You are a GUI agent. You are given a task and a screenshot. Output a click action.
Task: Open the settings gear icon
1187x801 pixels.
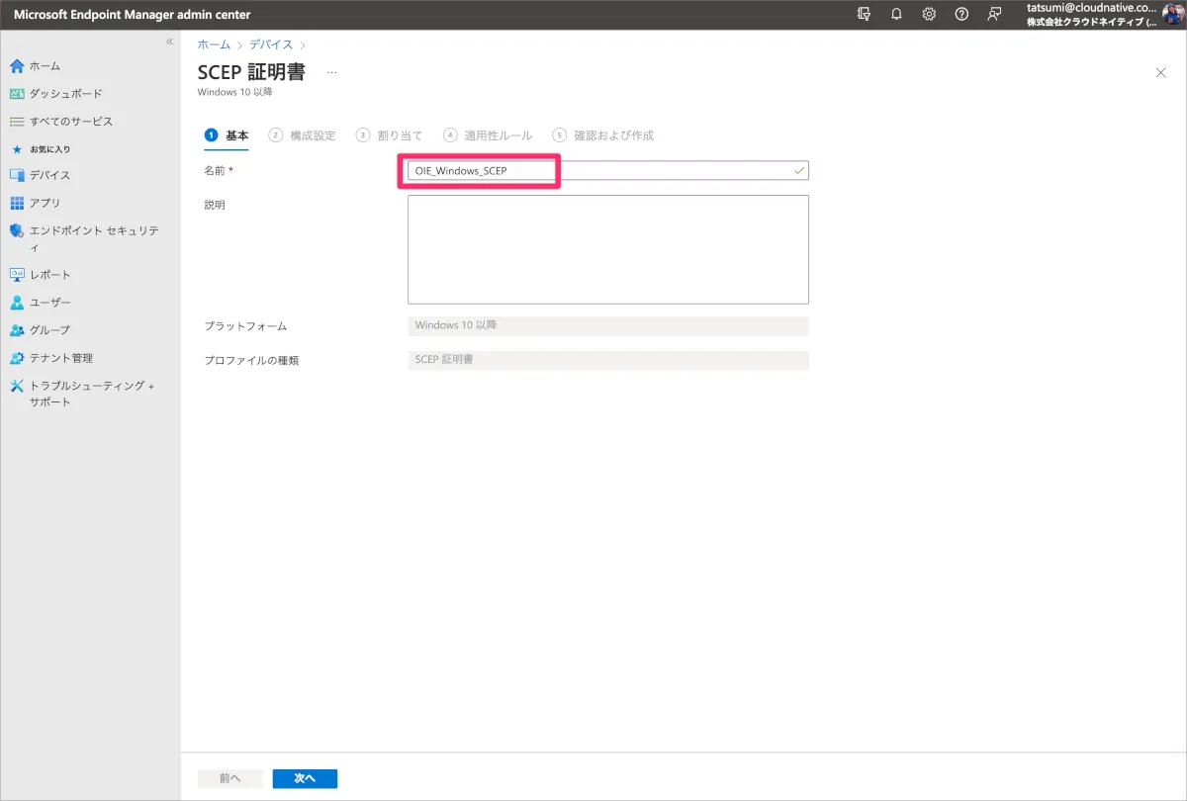[929, 15]
